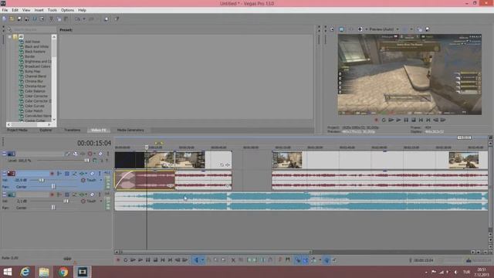The height and width of the screenshot is (278, 494).
Task: Open the Tools menu
Action: [x=52, y=10]
